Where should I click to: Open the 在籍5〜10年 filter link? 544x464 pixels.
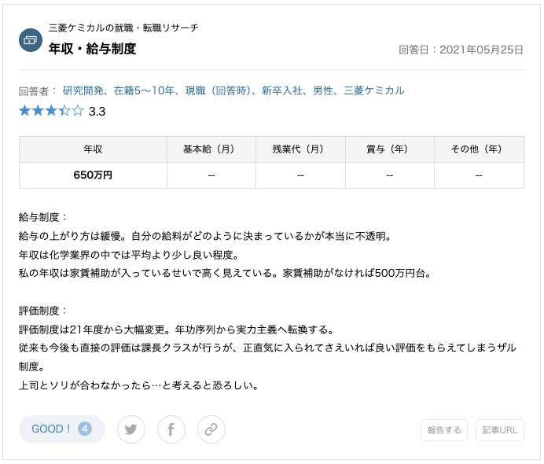pyautogui.click(x=144, y=90)
